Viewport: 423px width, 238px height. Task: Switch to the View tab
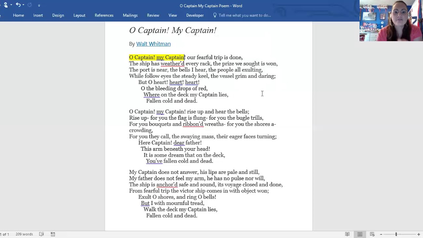[x=173, y=15]
